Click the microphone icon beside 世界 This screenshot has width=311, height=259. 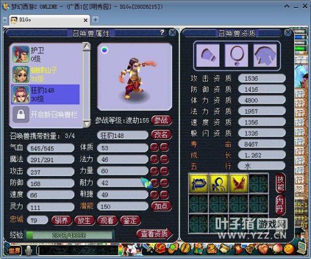point(29,250)
